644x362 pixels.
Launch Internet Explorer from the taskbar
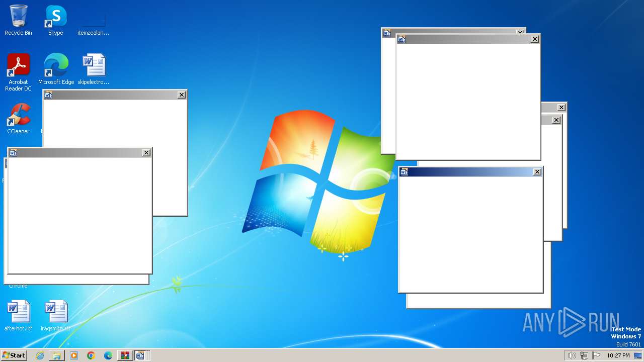pyautogui.click(x=40, y=355)
